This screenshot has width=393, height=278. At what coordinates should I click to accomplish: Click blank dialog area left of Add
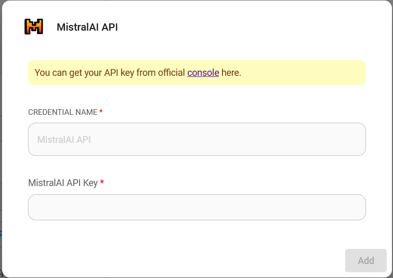coord(208,260)
